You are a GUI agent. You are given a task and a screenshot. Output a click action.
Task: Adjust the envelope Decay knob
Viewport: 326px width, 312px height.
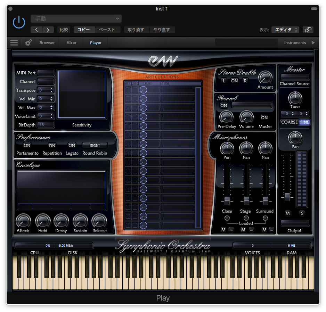(61, 221)
